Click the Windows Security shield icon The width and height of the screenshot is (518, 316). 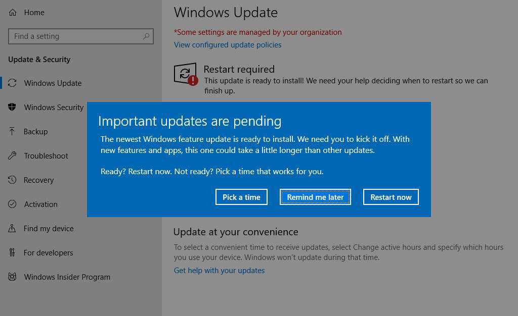[x=12, y=107]
